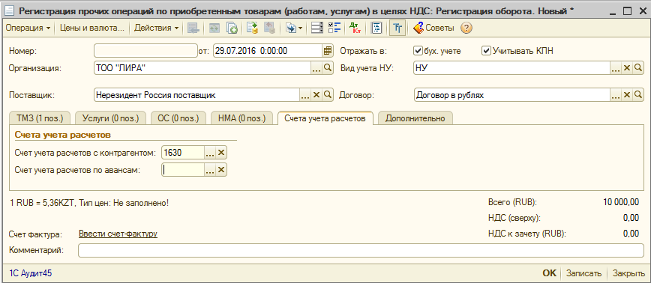Clear счет учета расчетов по авансам
Viewport: 651px width, 283px height.
click(221, 169)
